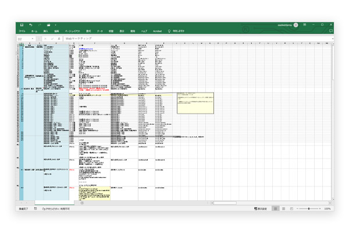Click horizontal scrollbar right arrow
The height and width of the screenshot is (233, 349).
tap(330, 203)
